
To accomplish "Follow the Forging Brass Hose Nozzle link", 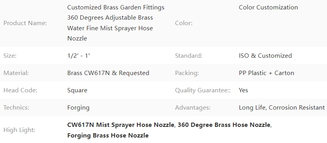I will 108,136.
